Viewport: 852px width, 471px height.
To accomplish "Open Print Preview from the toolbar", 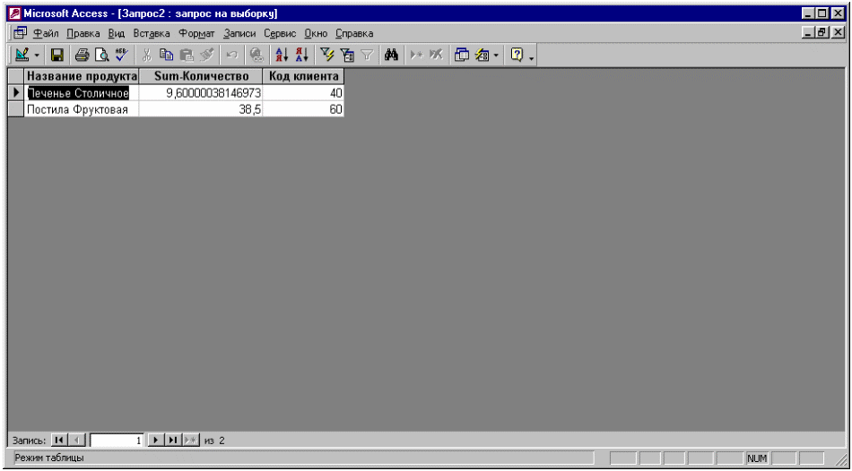I will [x=102, y=55].
